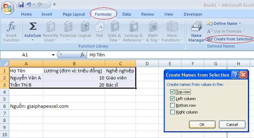Open Insert Function dialog from ribbon
Screen dimensions: 254x138
[11, 32]
